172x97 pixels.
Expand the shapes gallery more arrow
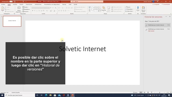tap(100, 11)
